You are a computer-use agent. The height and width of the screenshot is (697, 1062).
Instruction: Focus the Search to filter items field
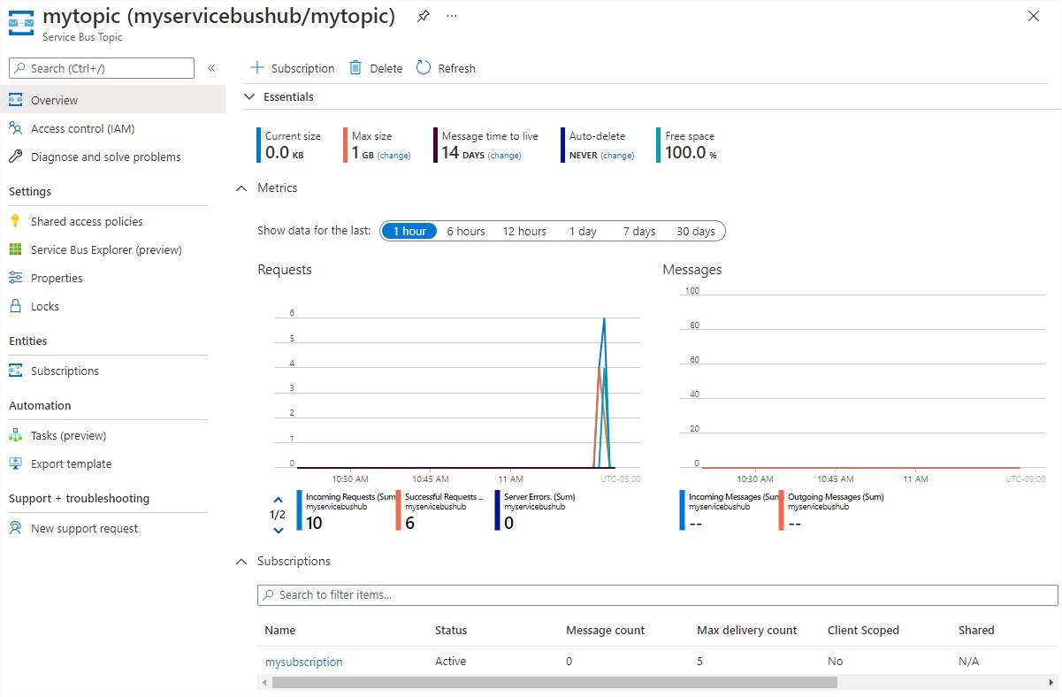(658, 594)
